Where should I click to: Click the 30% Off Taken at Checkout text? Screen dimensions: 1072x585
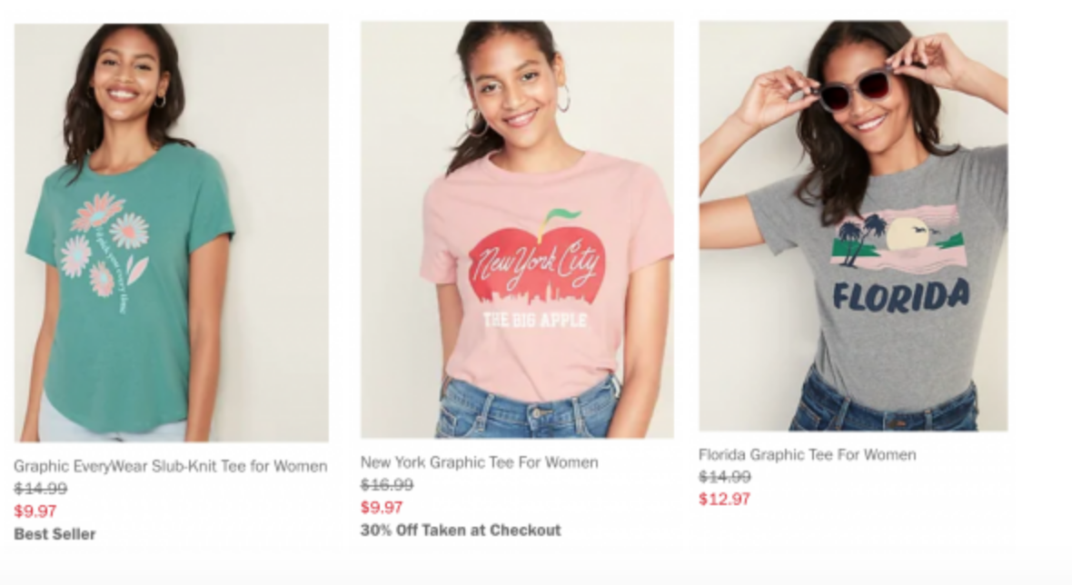[461, 530]
